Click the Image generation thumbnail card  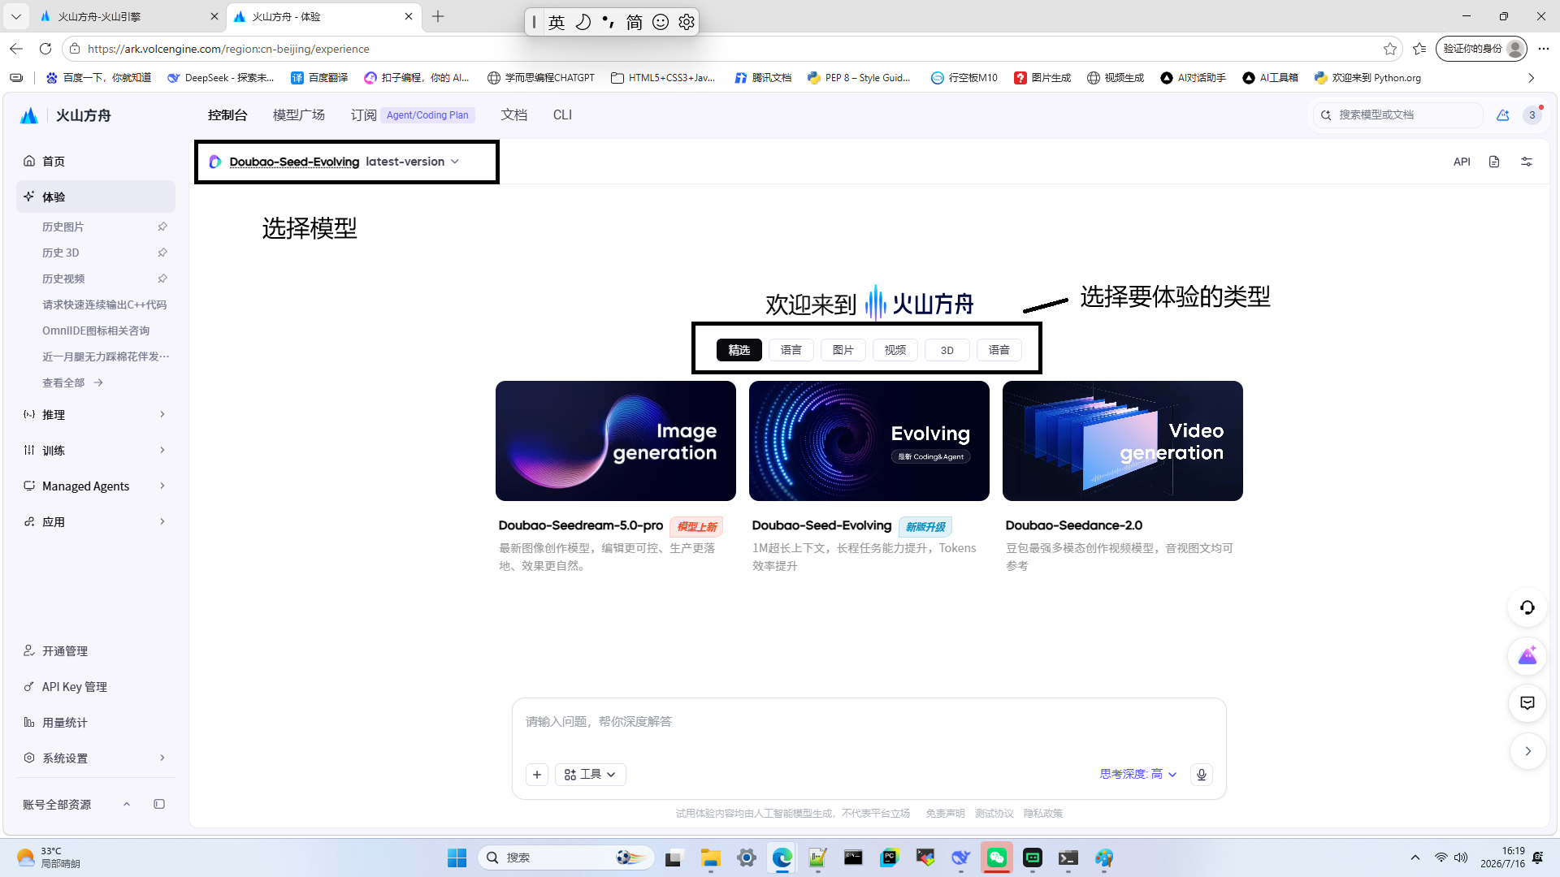616,441
